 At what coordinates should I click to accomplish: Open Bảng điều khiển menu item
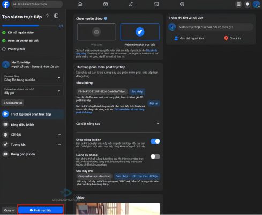[x=32, y=125]
